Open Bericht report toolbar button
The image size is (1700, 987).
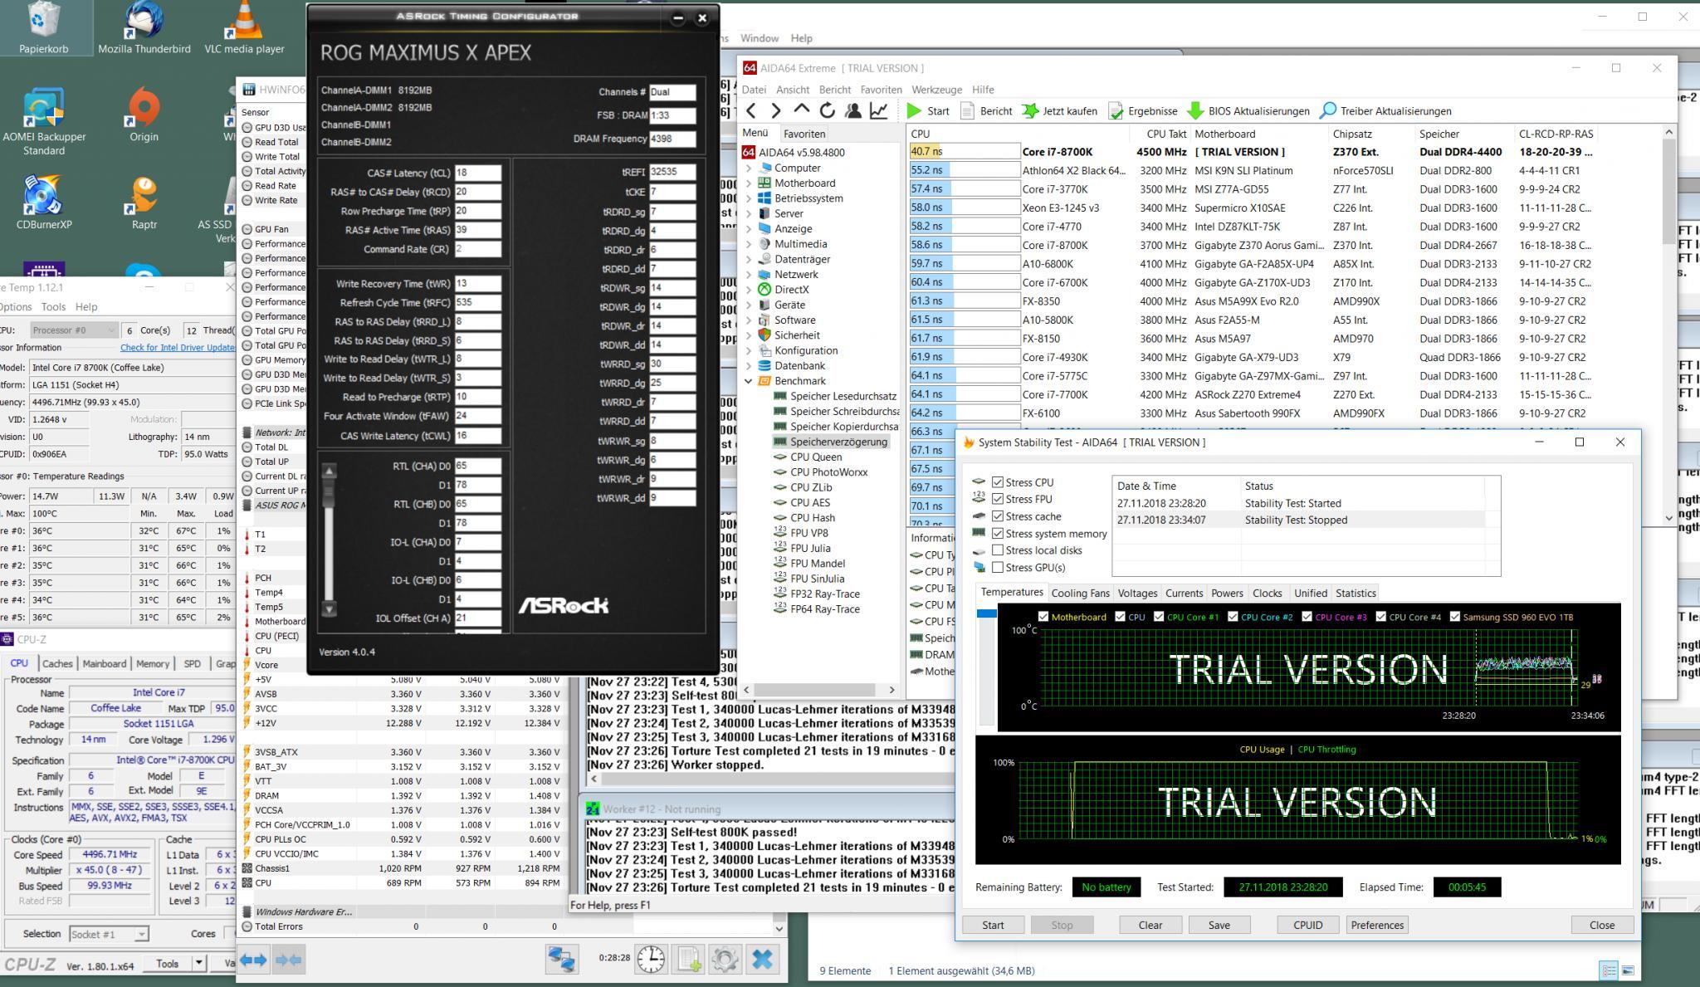tap(986, 110)
